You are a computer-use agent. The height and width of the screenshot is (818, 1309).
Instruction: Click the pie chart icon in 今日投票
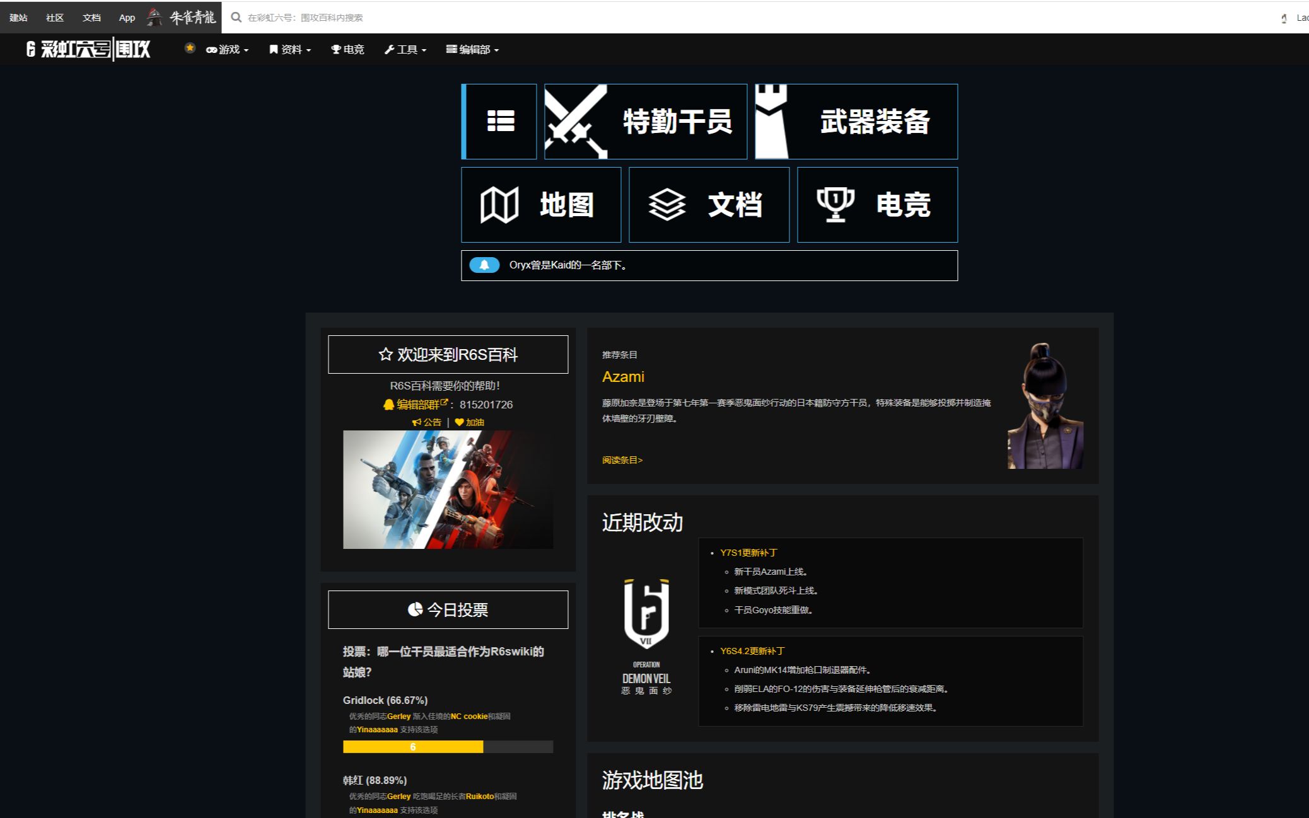point(415,609)
